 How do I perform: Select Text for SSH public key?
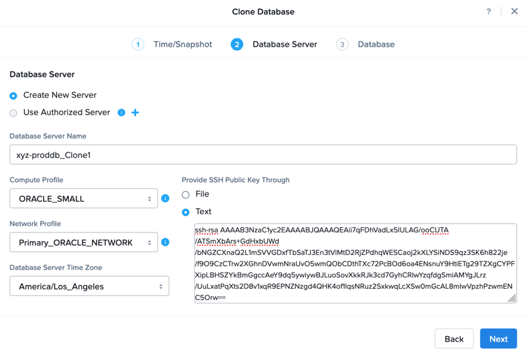tap(186, 212)
